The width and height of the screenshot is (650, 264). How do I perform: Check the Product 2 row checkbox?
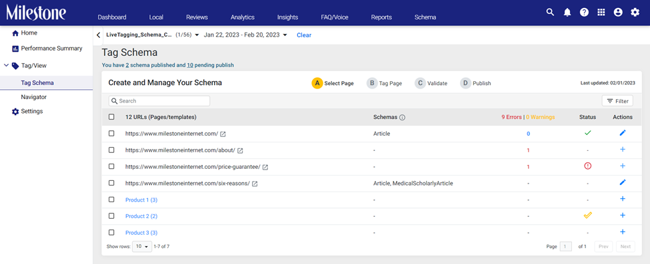(x=111, y=216)
